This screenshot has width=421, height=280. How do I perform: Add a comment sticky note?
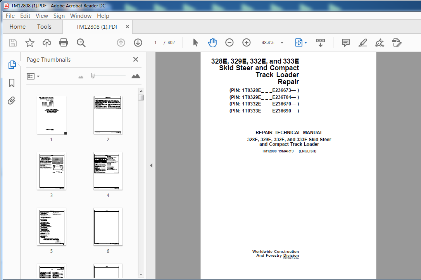pos(345,43)
